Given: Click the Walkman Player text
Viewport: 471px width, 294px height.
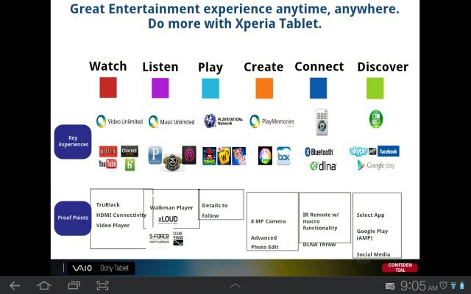Looking at the screenshot, I should point(171,207).
